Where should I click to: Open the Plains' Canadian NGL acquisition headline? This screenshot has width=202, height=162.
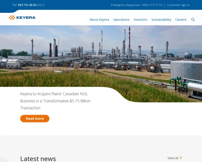pos(55,101)
